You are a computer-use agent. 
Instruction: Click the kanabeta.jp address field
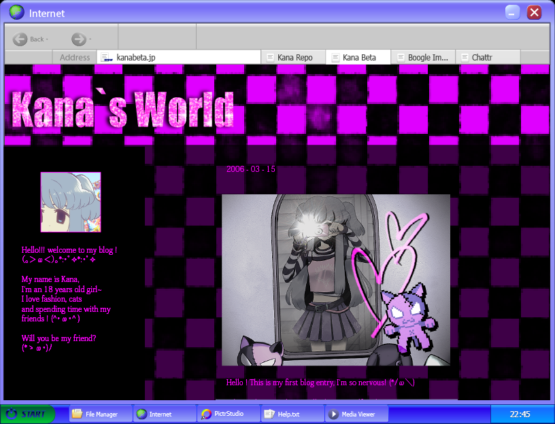(x=179, y=57)
